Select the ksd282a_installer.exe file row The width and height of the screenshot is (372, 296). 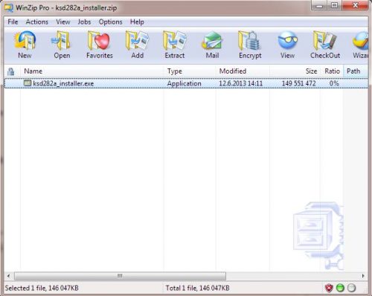point(186,83)
